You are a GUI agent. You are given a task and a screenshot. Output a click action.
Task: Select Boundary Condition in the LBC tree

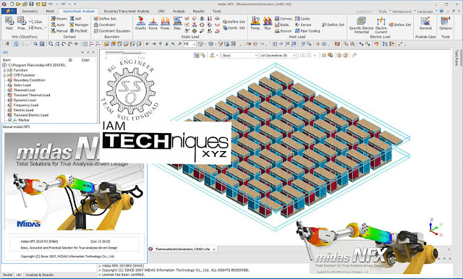coord(29,80)
